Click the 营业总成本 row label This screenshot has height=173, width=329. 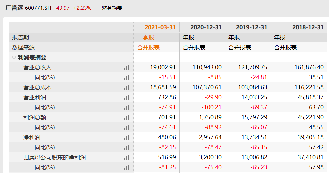point(37,87)
